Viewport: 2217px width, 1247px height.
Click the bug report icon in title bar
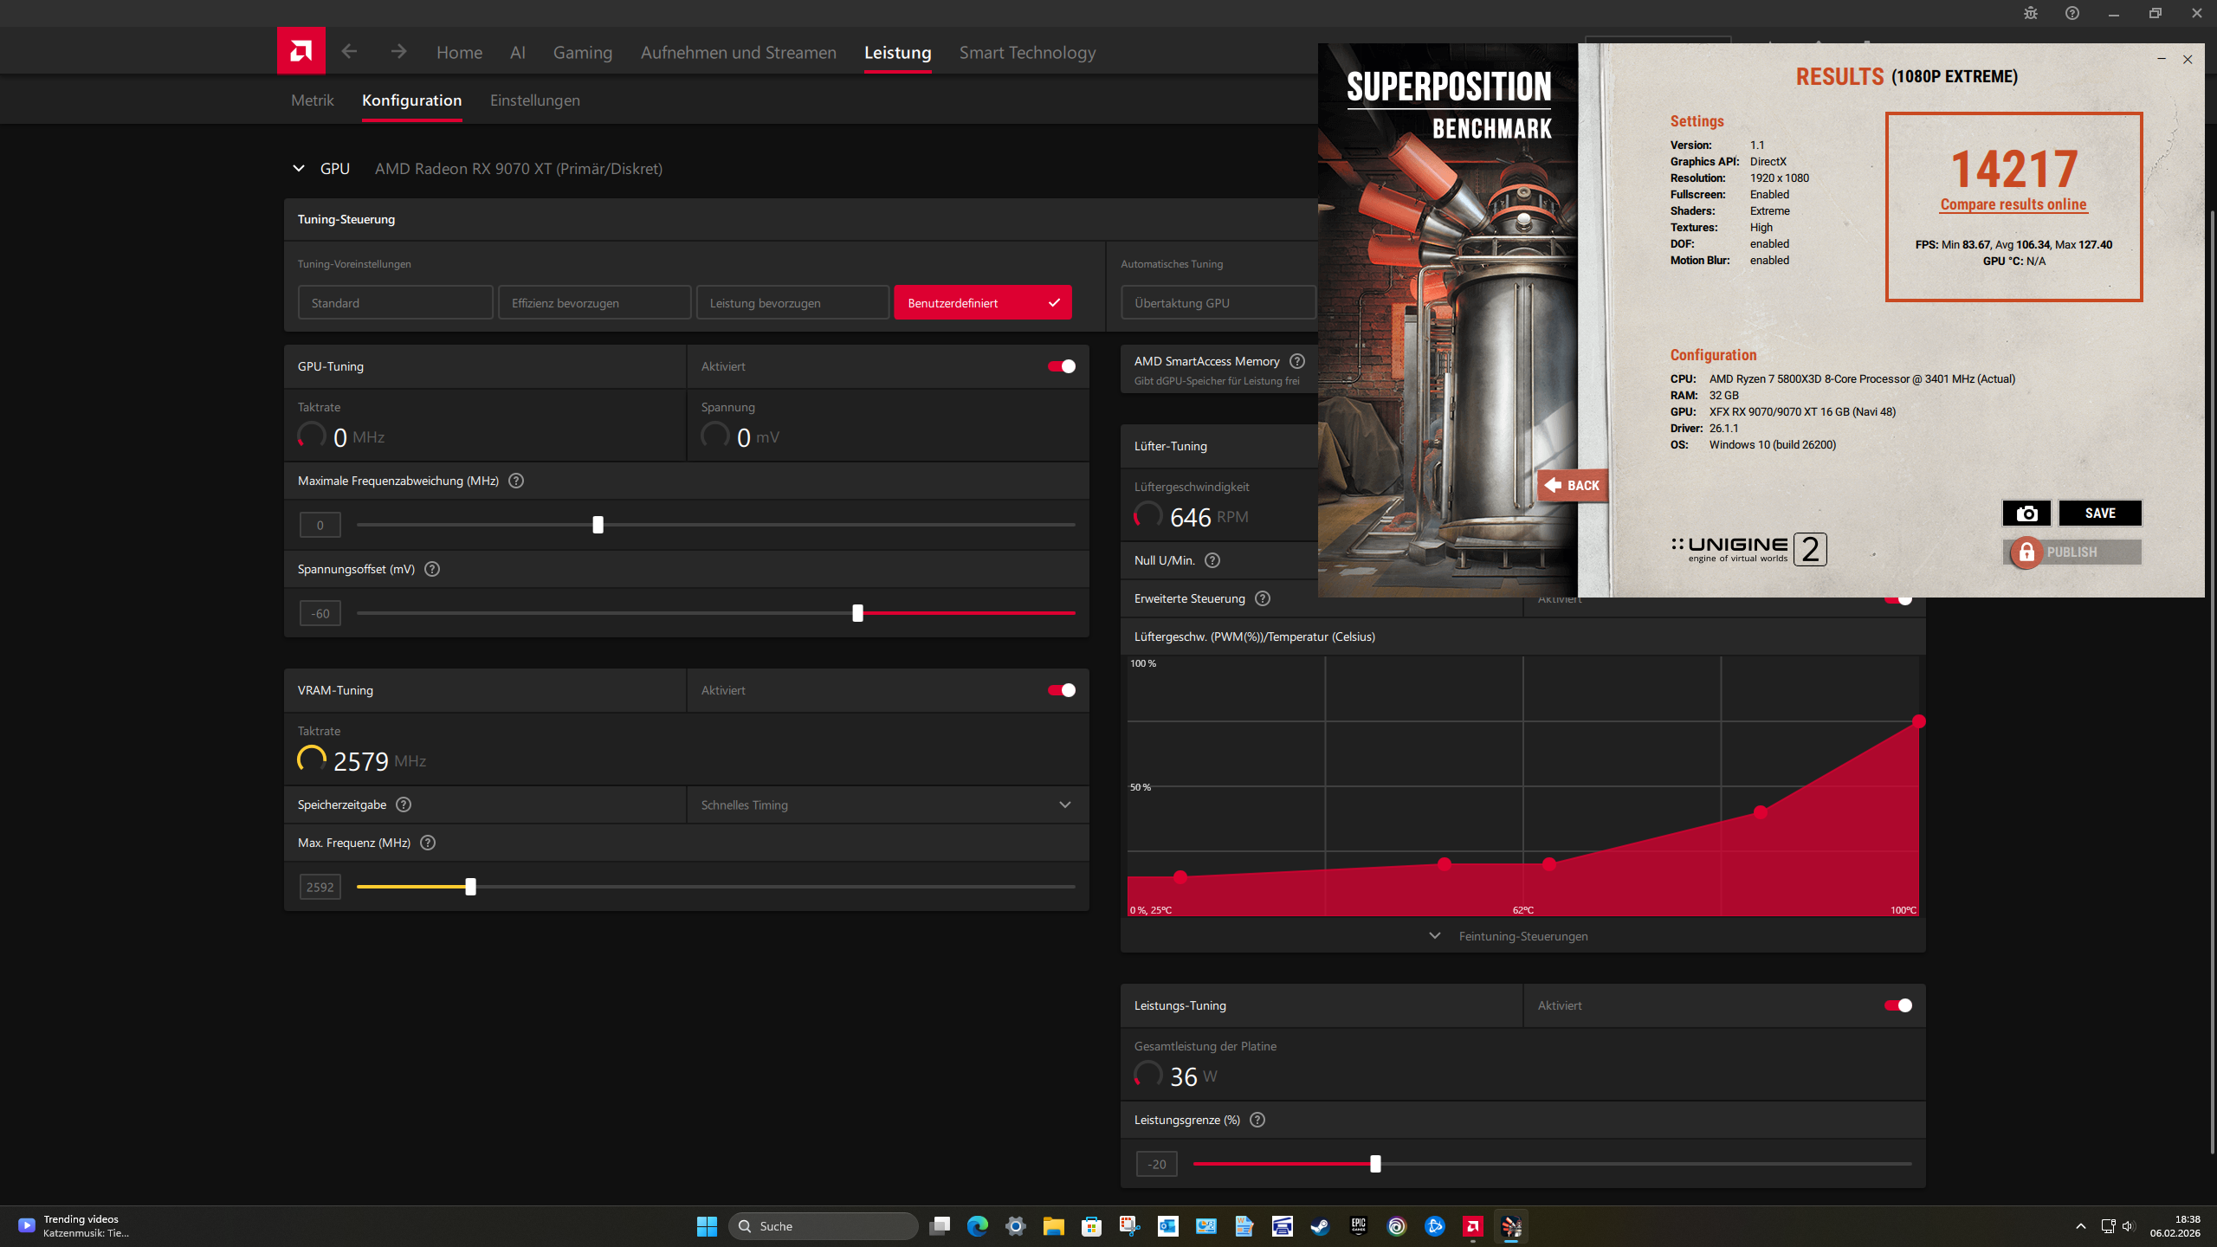point(2031,13)
